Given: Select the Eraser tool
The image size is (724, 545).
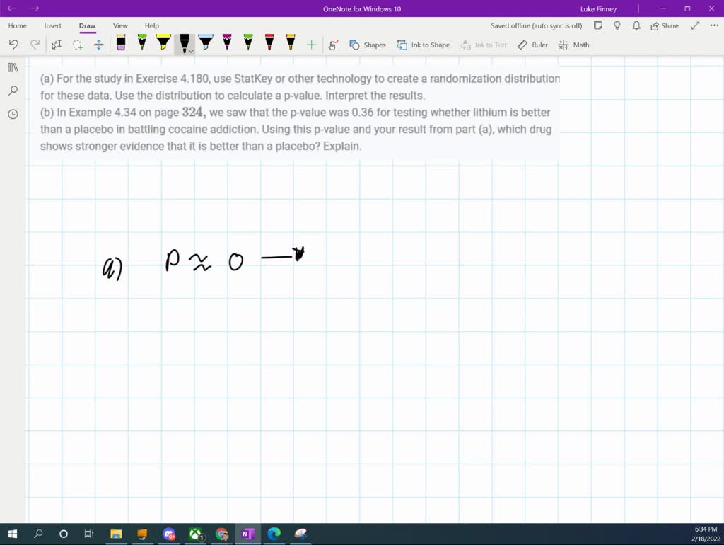Looking at the screenshot, I should pos(121,42).
